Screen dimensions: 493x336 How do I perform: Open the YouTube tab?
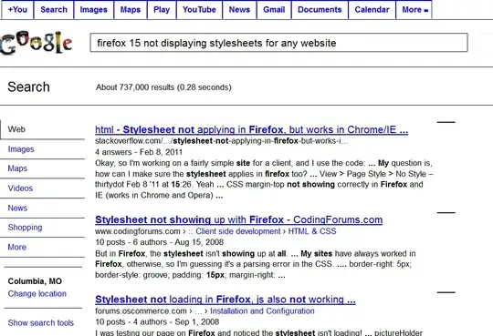point(199,10)
